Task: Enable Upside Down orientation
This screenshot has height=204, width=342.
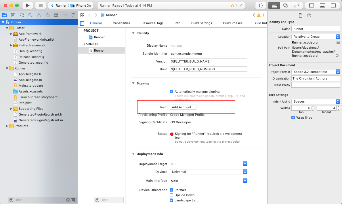Action: pyautogui.click(x=171, y=195)
